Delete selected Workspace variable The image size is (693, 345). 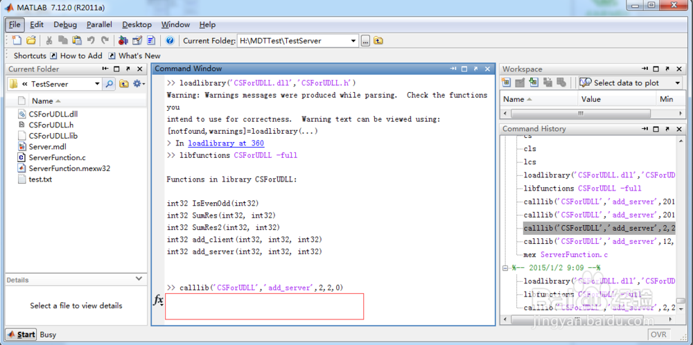562,82
